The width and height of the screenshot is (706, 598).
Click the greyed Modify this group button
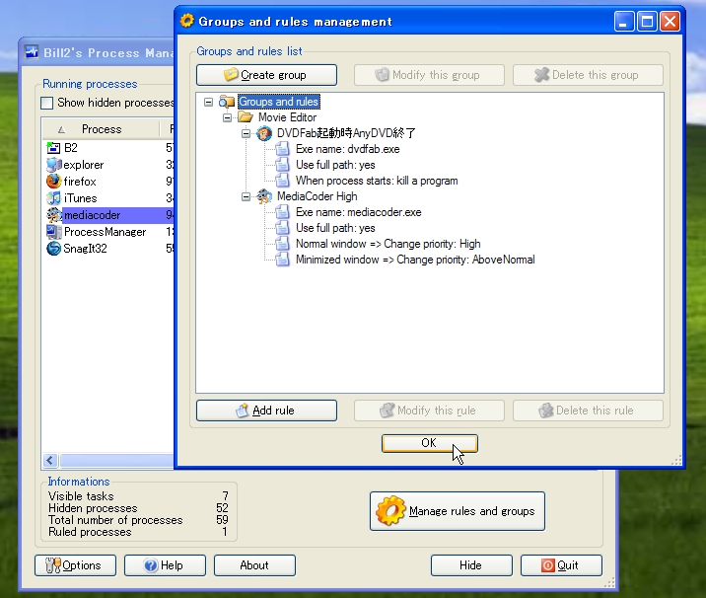tap(429, 75)
